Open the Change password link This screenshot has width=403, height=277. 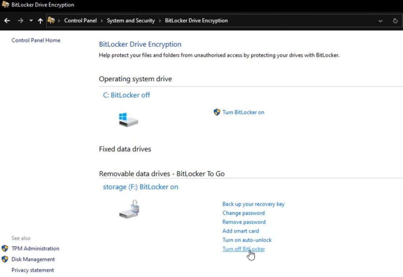click(244, 213)
